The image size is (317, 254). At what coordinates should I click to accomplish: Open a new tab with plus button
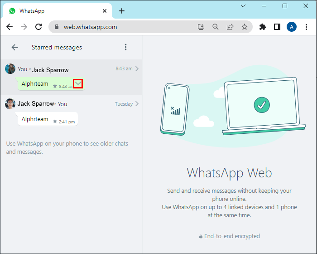122,11
